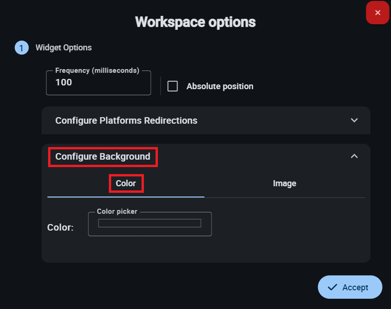
Task: Click the Color picker field label
Action: (117, 211)
